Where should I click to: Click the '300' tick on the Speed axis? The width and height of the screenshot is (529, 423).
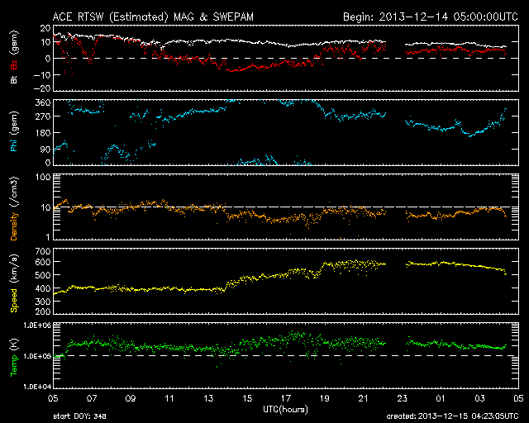43,302
